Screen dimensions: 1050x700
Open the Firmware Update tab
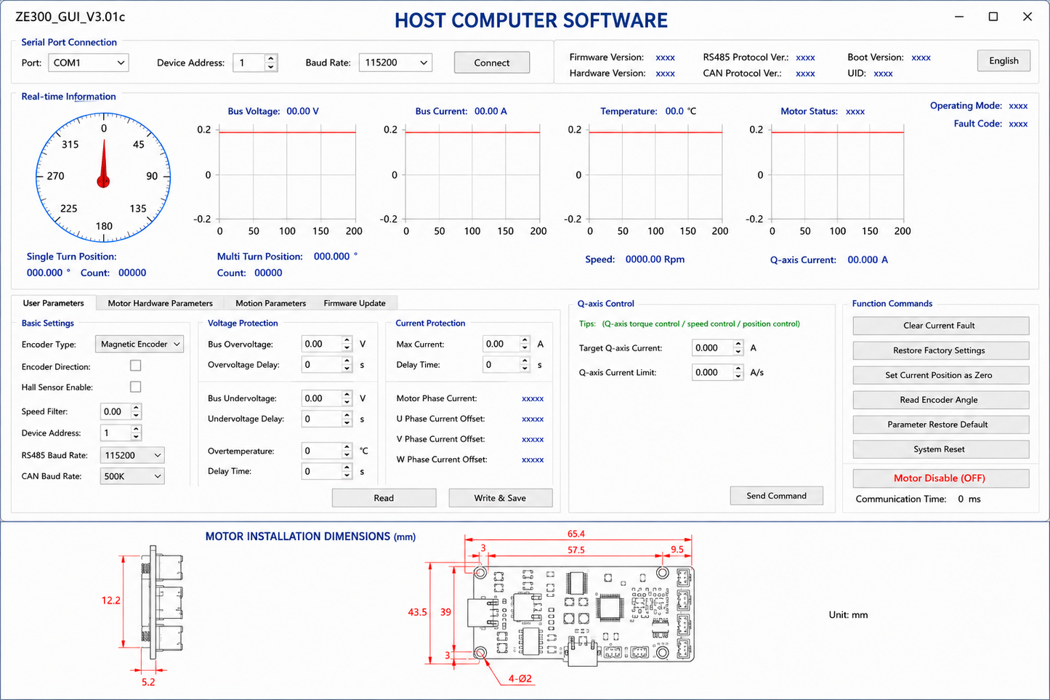(355, 303)
